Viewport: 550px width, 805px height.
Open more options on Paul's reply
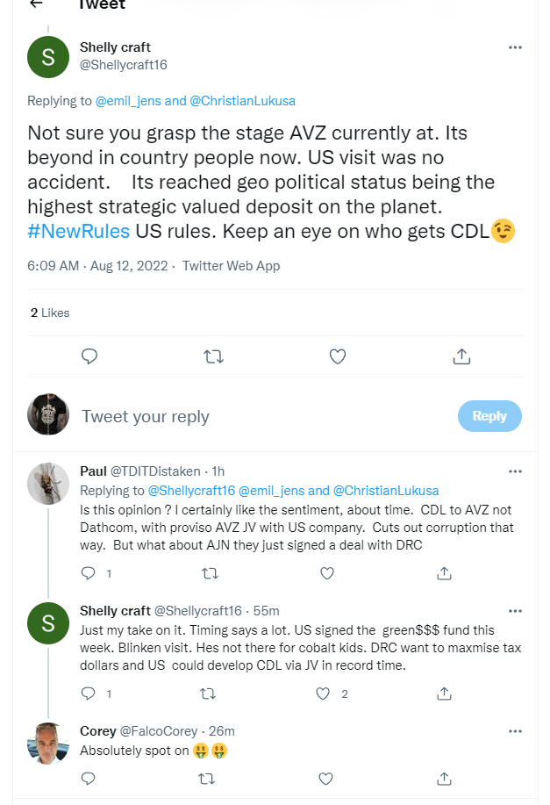pyautogui.click(x=515, y=471)
